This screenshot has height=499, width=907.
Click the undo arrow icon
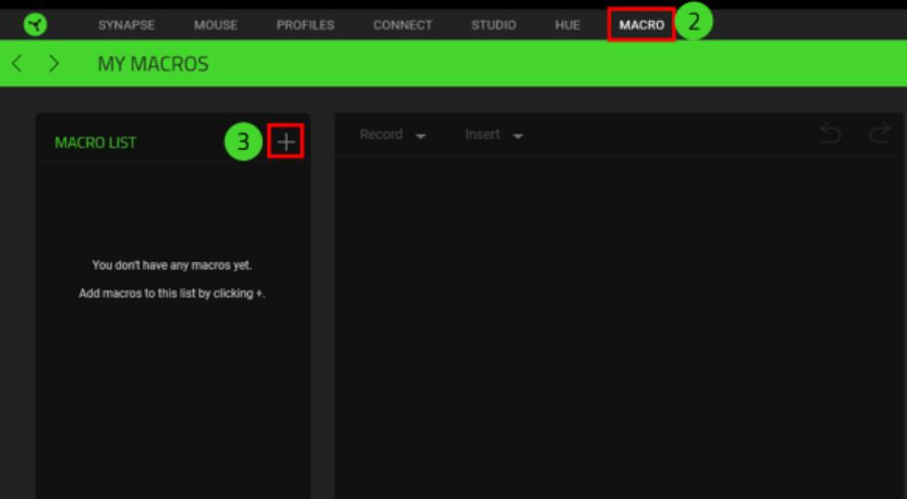tap(830, 135)
